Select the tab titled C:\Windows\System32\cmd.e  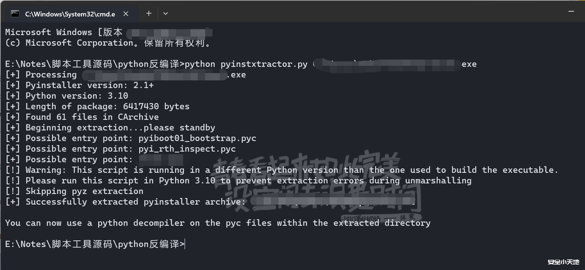(x=70, y=14)
